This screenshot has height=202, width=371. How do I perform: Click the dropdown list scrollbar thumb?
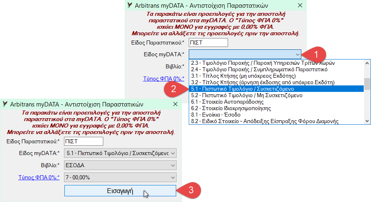pyautogui.click(x=367, y=84)
